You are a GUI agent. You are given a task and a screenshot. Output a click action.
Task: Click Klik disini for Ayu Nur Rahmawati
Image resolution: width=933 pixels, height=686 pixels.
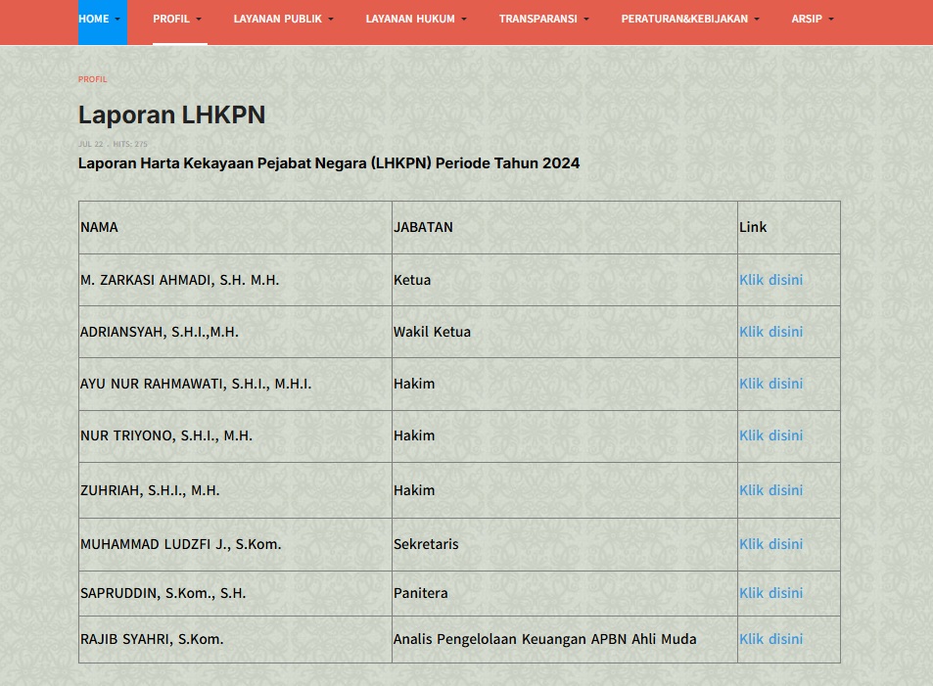point(770,384)
